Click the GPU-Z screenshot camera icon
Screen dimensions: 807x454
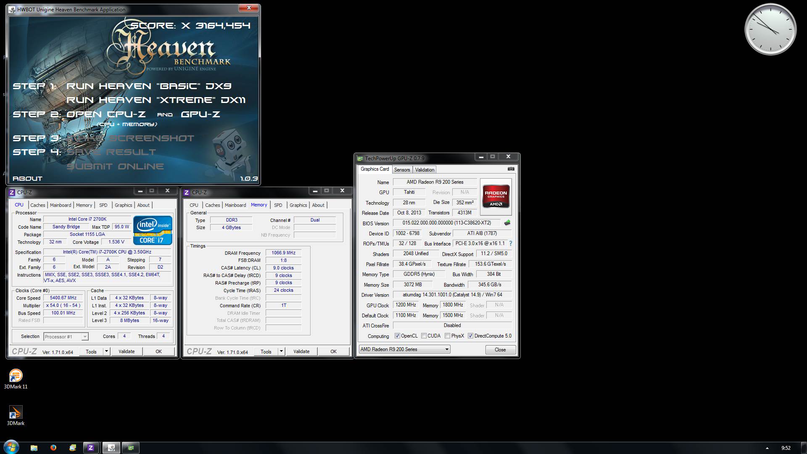tap(511, 169)
